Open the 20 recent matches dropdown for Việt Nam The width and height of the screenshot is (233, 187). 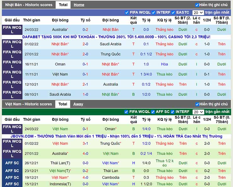point(198,112)
